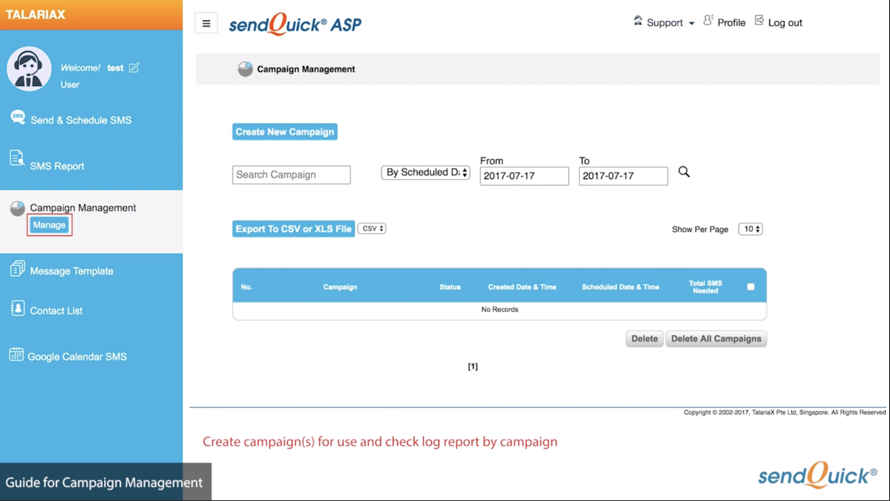Tick the select-all checkbox in table header
This screenshot has height=501, width=890.
pos(751,287)
